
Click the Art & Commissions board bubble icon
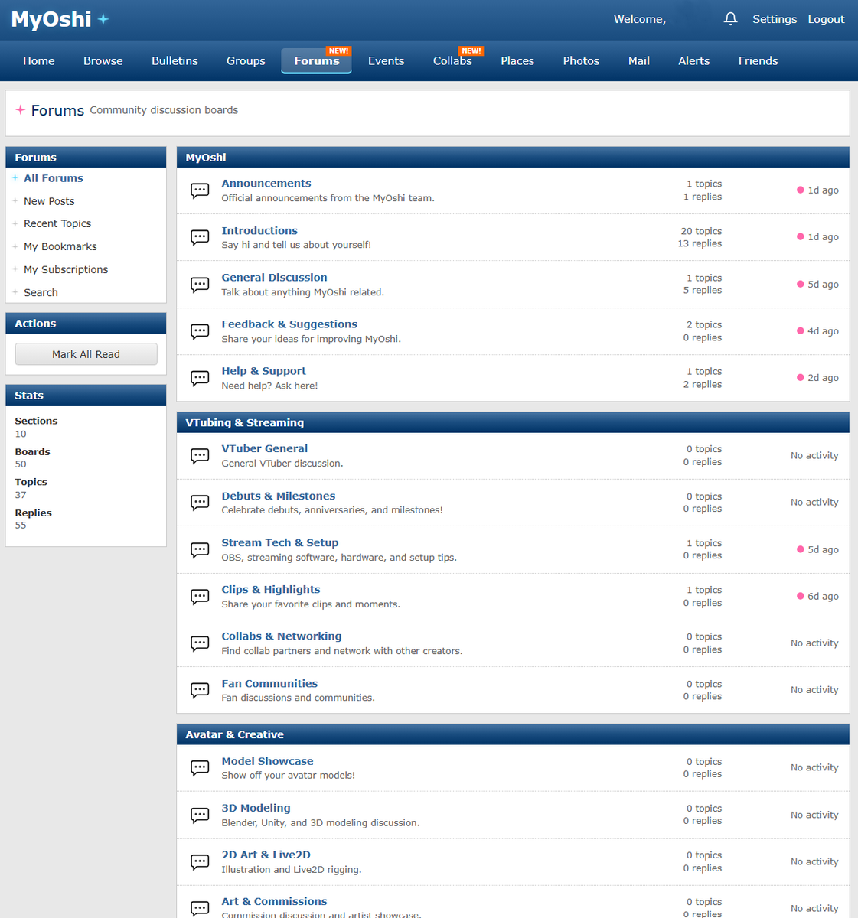(200, 909)
